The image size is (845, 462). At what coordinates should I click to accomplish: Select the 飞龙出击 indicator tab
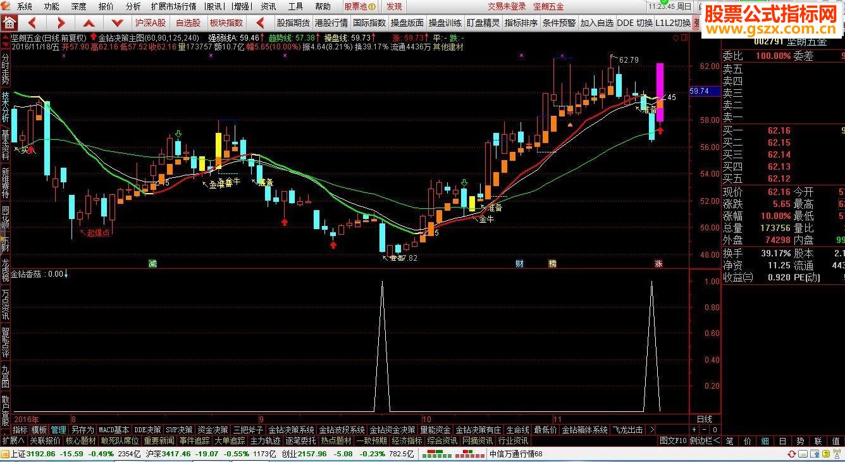[627, 430]
